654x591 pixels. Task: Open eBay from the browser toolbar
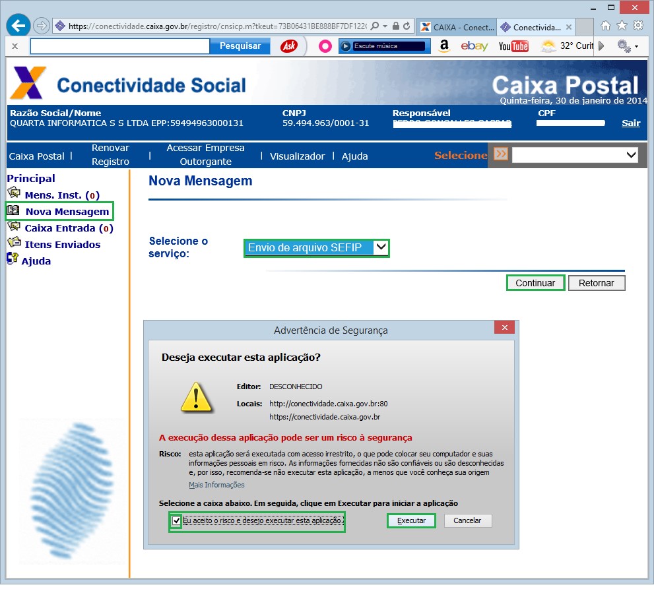(475, 46)
